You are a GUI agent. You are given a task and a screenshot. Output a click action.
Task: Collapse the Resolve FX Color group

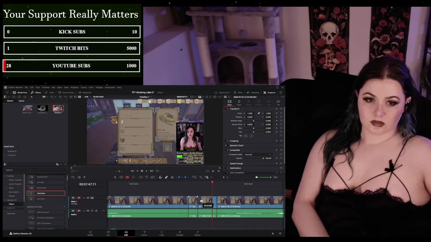click(x=64, y=207)
